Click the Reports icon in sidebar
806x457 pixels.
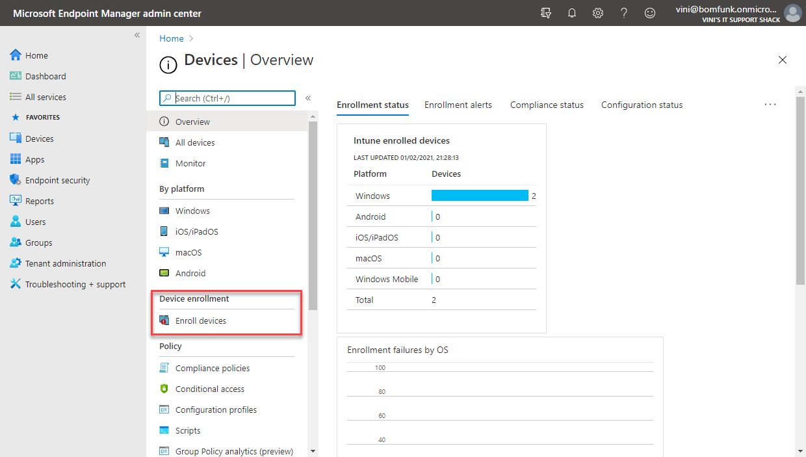pos(16,201)
